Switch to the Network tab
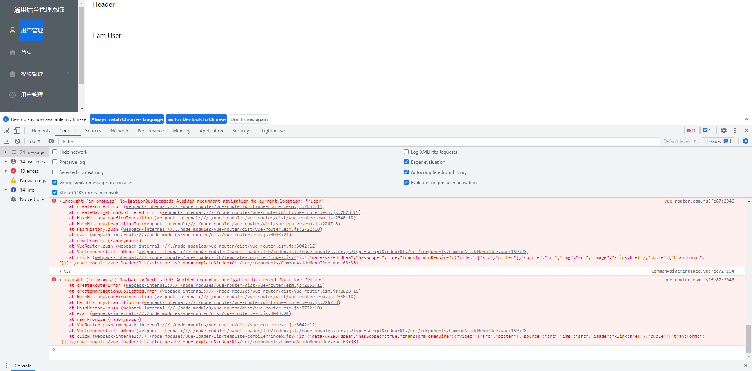Image resolution: width=752 pixels, height=371 pixels. coord(119,130)
